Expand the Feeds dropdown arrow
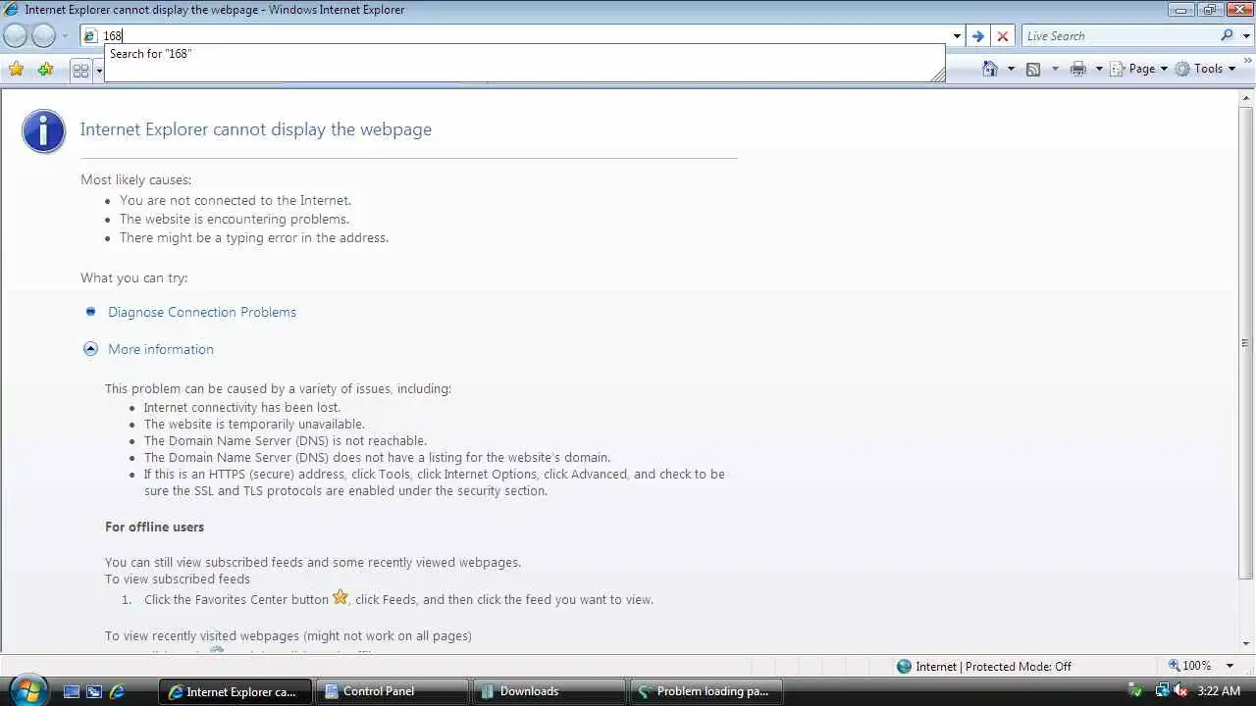Viewport: 1256px width, 706px height. click(1055, 69)
